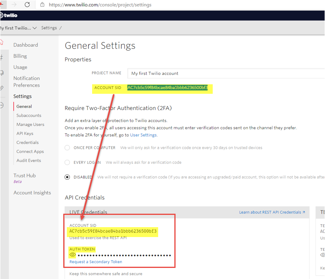
Task: Open Learn about REST API Credentials link
Action: coord(272,212)
